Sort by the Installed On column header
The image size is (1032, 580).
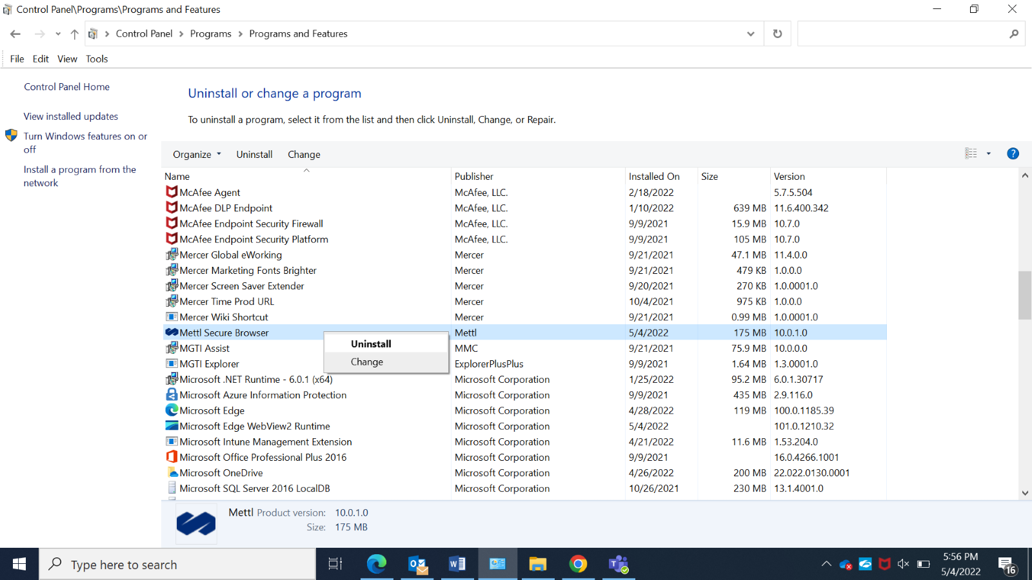(661, 176)
